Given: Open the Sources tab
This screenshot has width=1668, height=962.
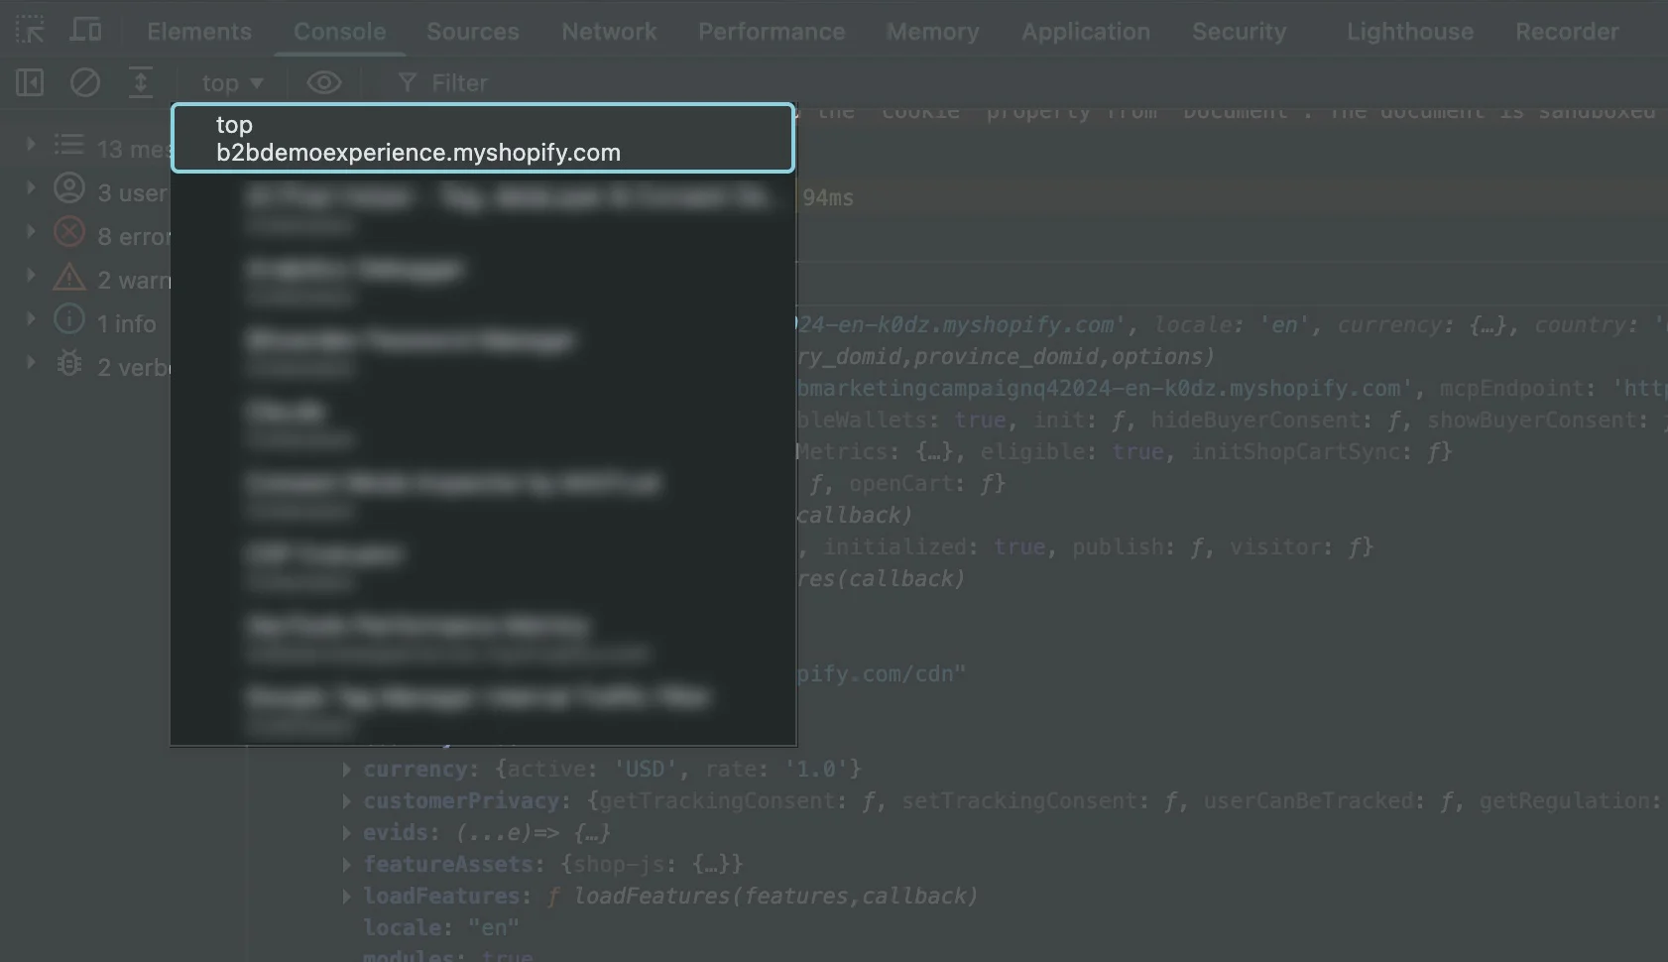Looking at the screenshot, I should (473, 31).
